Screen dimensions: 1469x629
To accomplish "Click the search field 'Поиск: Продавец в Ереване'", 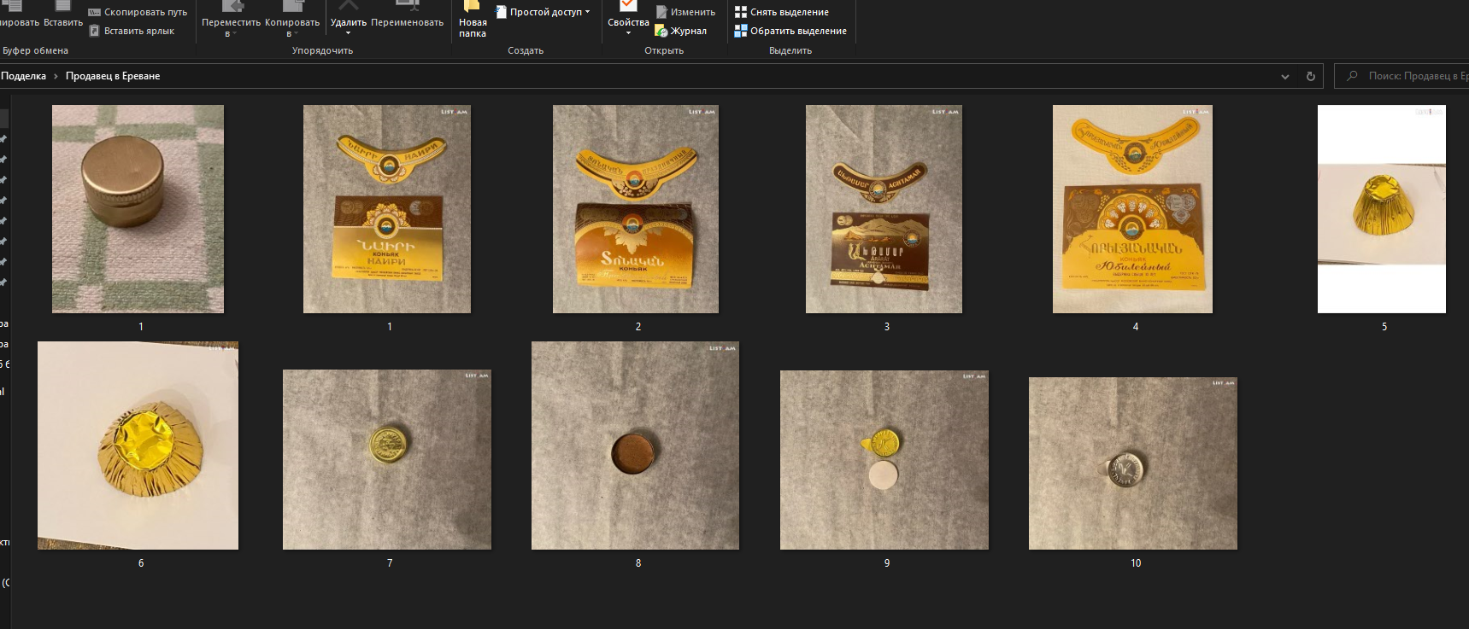I will [1410, 76].
